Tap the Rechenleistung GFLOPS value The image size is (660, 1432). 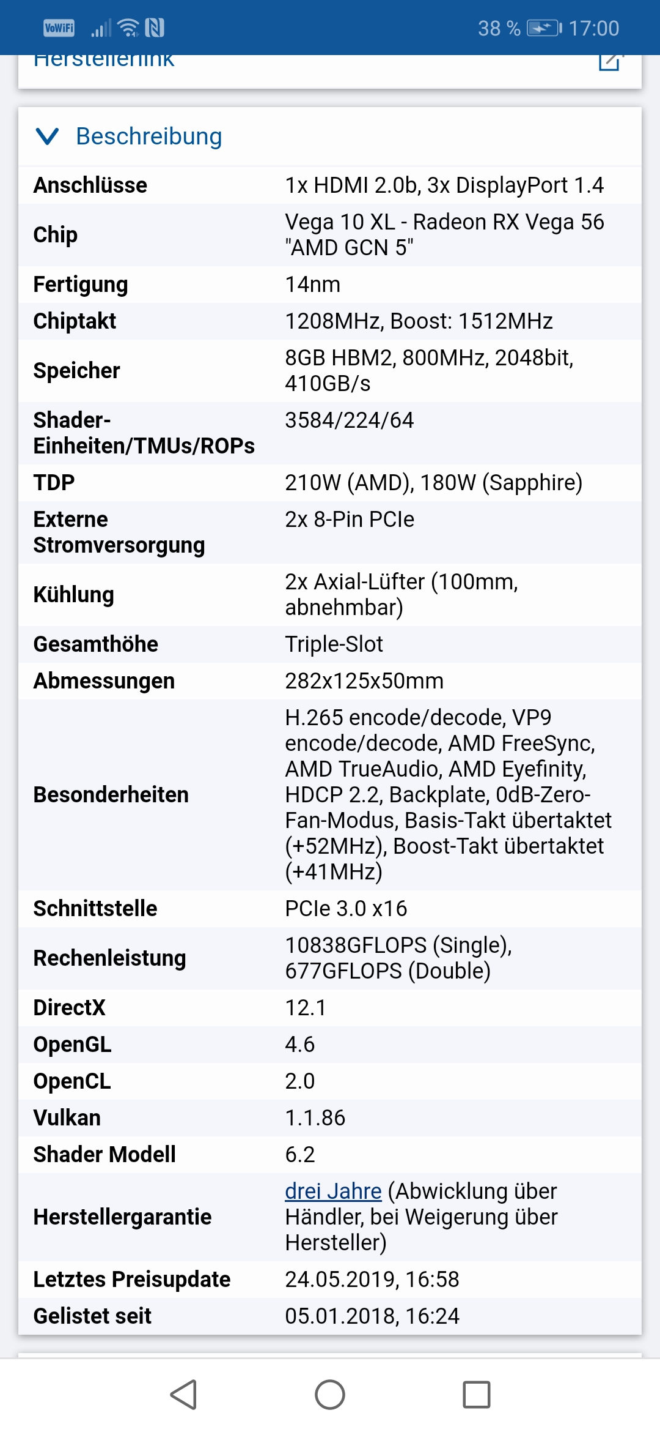[x=398, y=958]
